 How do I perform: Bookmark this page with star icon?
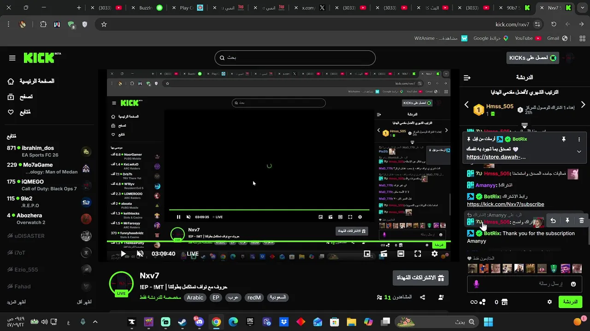tap(104, 24)
